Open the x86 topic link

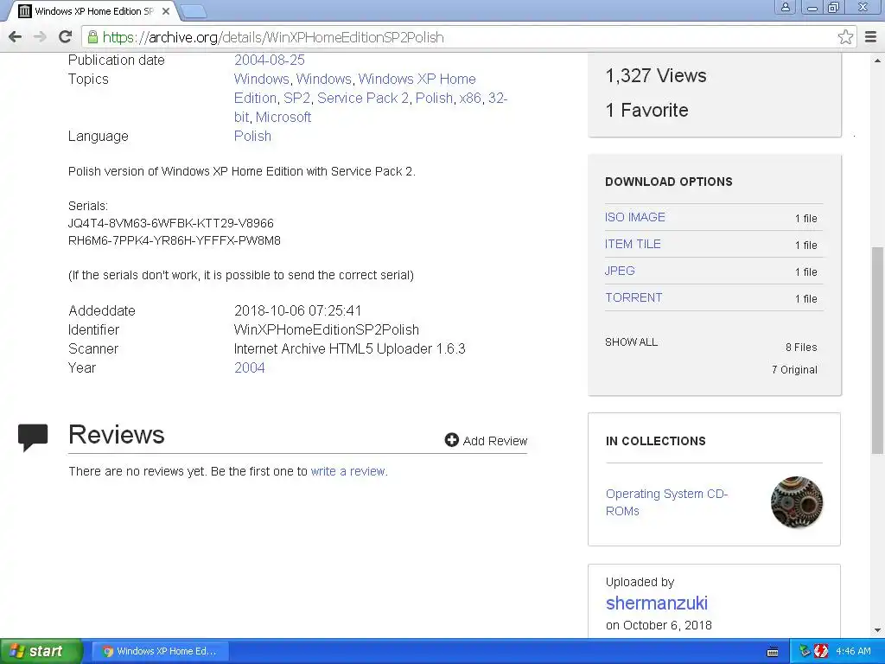pyautogui.click(x=470, y=99)
